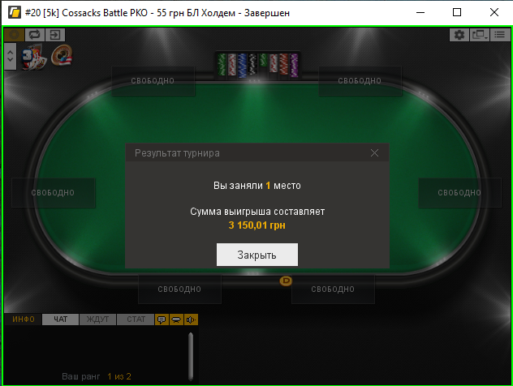Viewport: 513px width, 386px height.
Task: Open the 3-card poker game icon
Action: (x=33, y=58)
